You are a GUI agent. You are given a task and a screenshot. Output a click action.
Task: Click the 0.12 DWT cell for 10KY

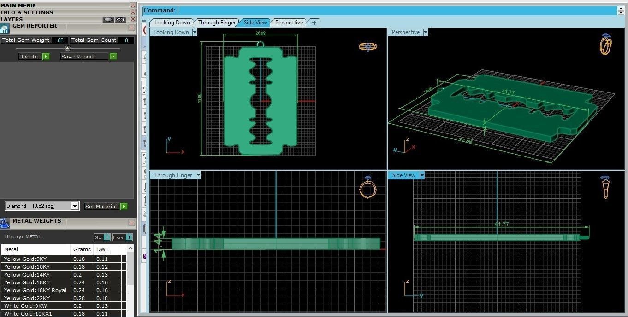(107, 267)
